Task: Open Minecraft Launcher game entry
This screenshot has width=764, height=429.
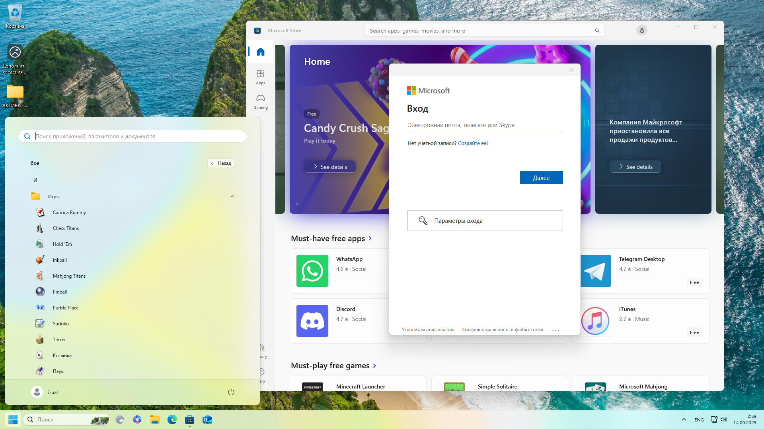Action: (358, 384)
